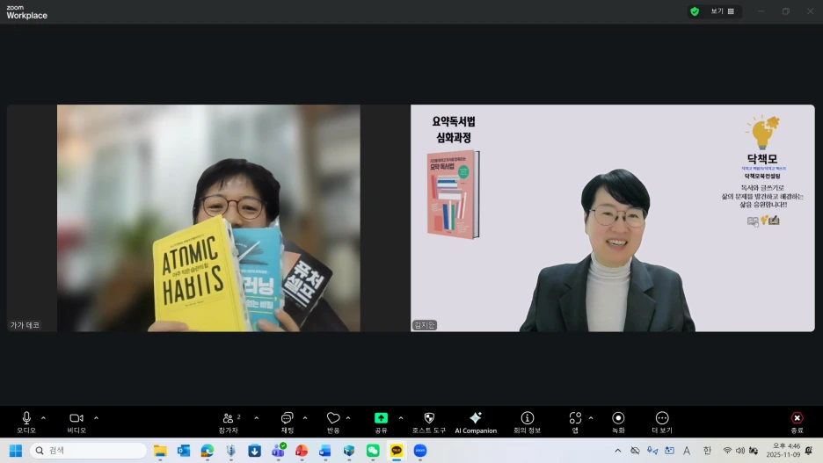Open 더 보기 more options menu

coord(662,422)
